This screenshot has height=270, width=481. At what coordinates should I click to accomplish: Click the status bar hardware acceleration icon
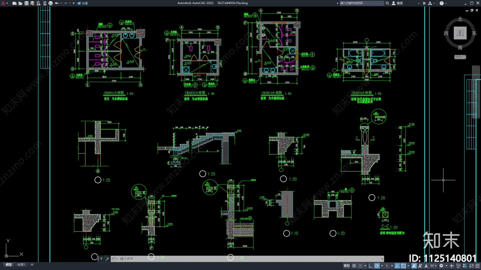coord(465,266)
